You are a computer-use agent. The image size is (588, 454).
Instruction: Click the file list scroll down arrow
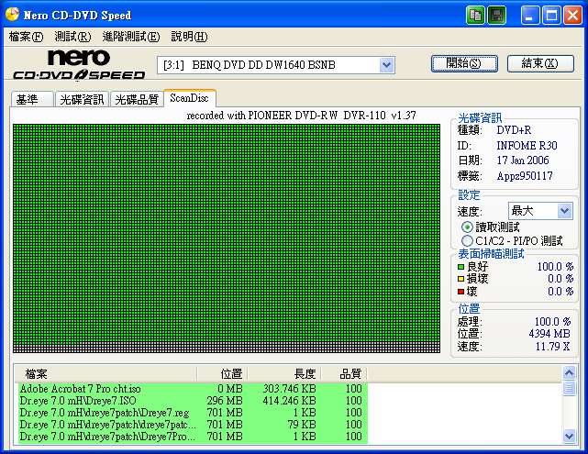pos(569,436)
